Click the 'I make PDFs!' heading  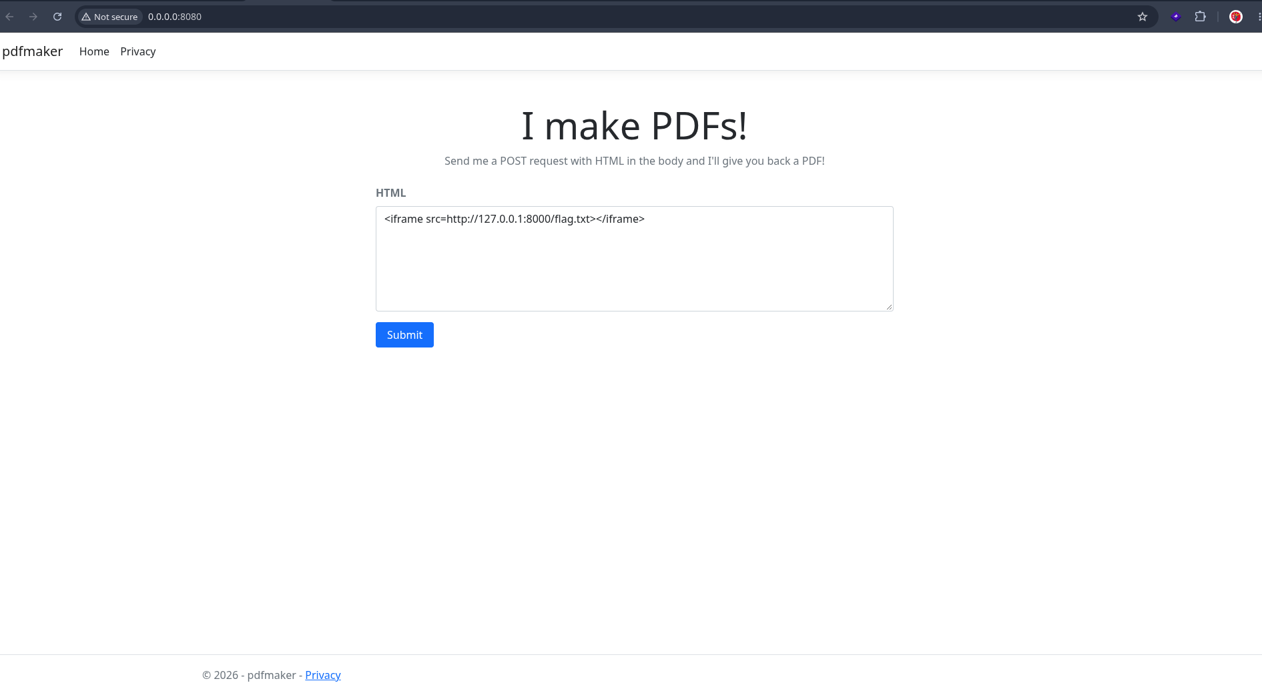(x=634, y=125)
